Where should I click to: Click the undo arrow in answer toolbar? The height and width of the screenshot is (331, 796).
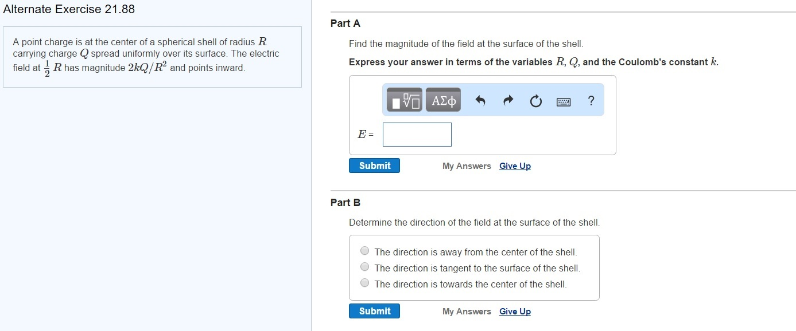[x=481, y=101]
